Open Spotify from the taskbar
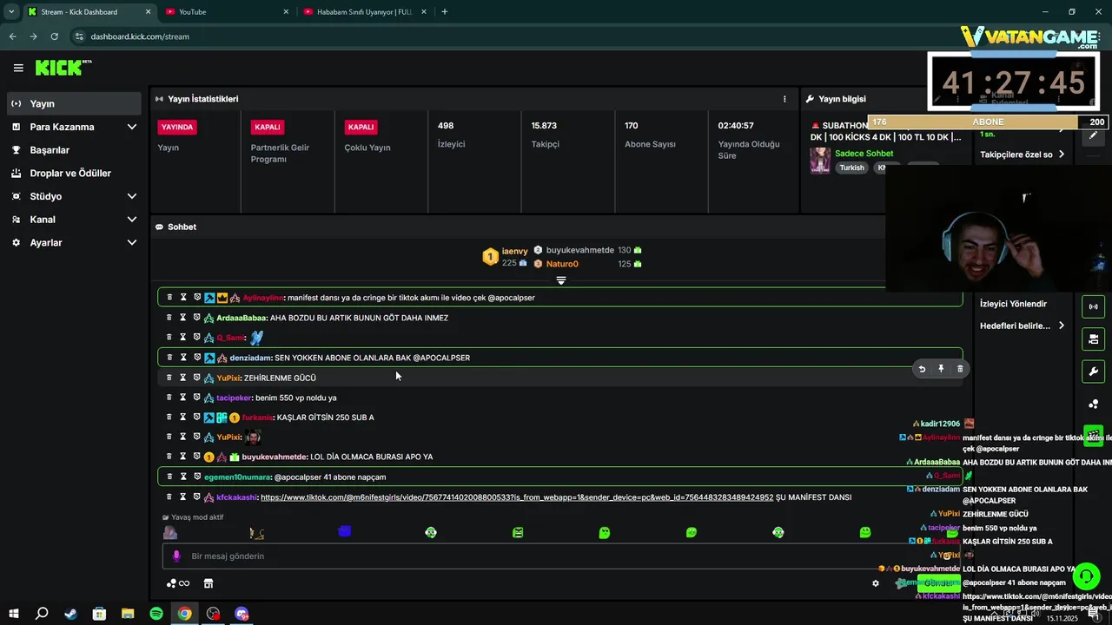Image resolution: width=1112 pixels, height=625 pixels. 156,614
